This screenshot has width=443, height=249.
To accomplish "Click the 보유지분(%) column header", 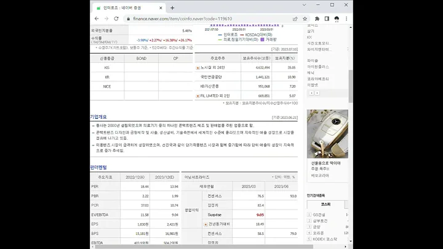I will pos(285,59).
